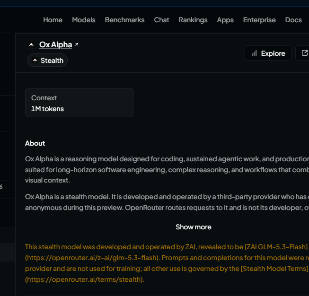This screenshot has height=296, width=309.
Task: Click the Explore button
Action: [x=268, y=53]
